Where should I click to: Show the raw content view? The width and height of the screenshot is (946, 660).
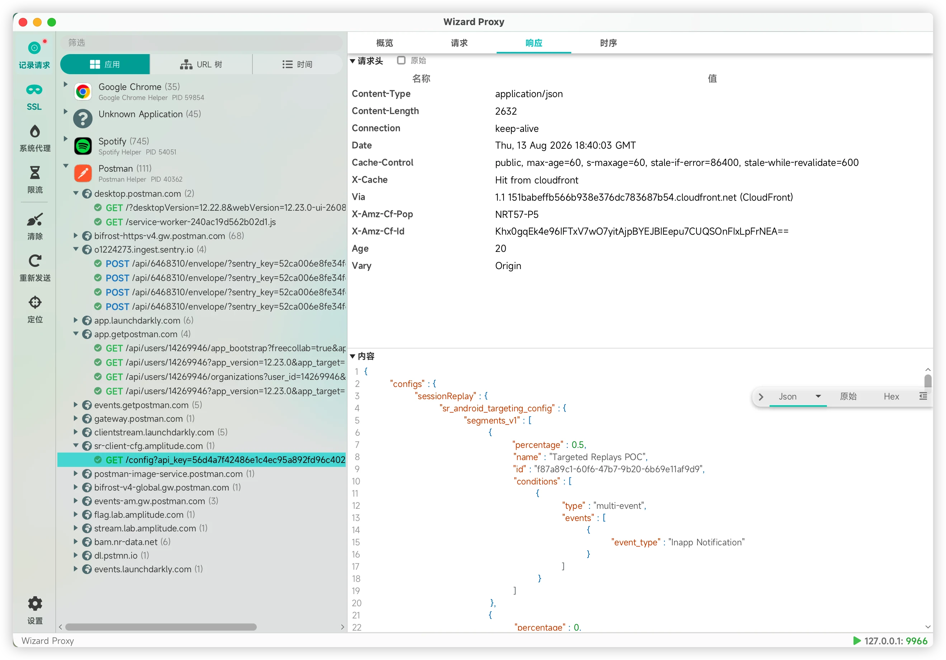click(848, 397)
